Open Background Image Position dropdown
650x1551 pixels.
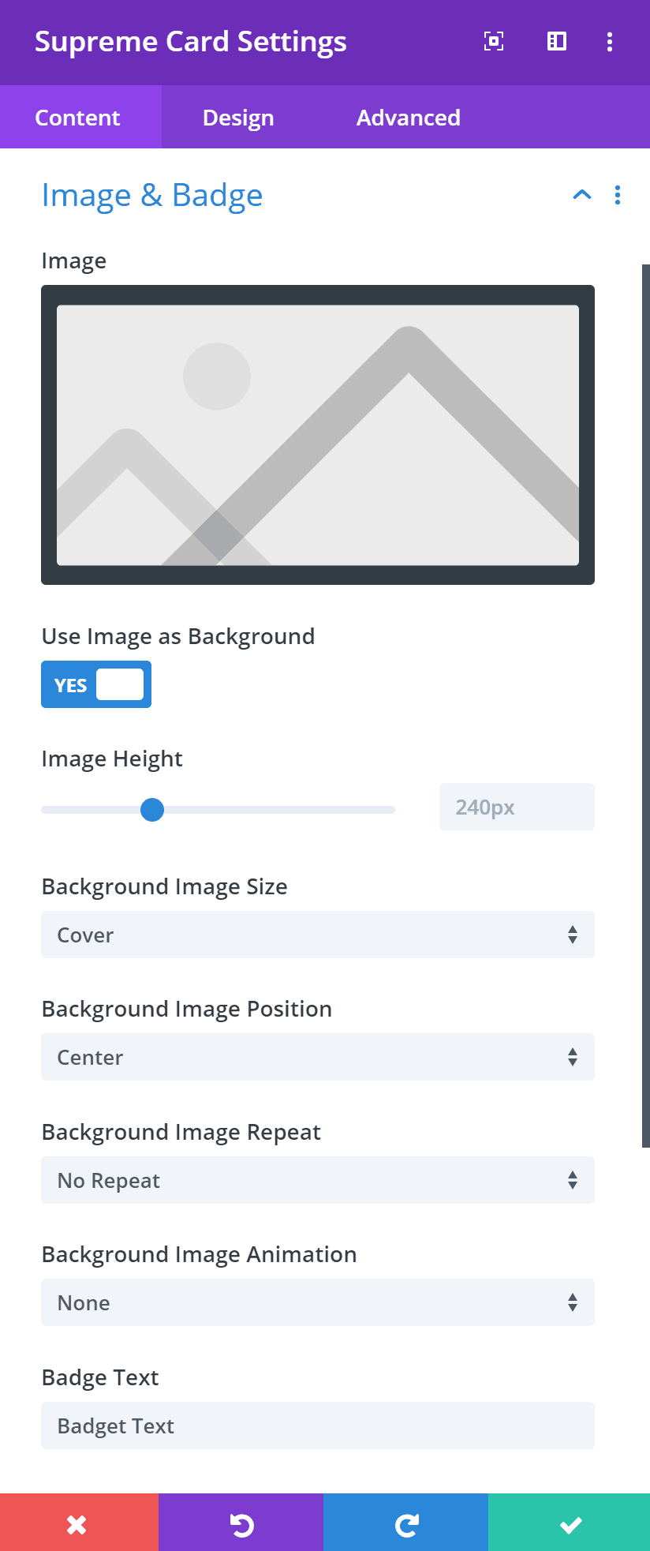pyautogui.click(x=318, y=1057)
